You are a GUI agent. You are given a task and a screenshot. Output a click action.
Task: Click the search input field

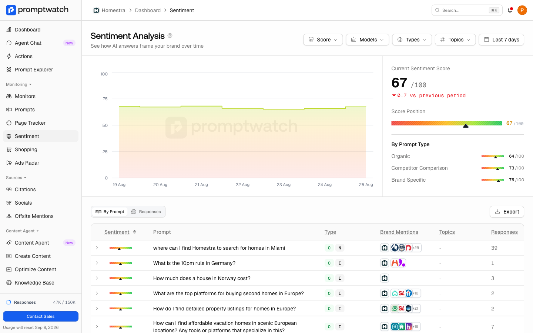(467, 10)
